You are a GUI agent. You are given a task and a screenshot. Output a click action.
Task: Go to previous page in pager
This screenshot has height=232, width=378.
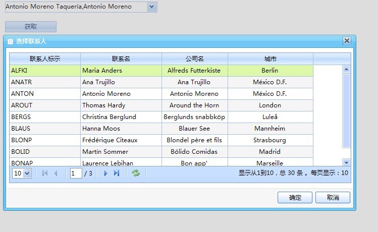pyautogui.click(x=56, y=173)
